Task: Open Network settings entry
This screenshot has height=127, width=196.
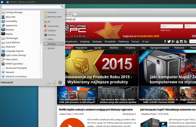Action: click(x=20, y=72)
